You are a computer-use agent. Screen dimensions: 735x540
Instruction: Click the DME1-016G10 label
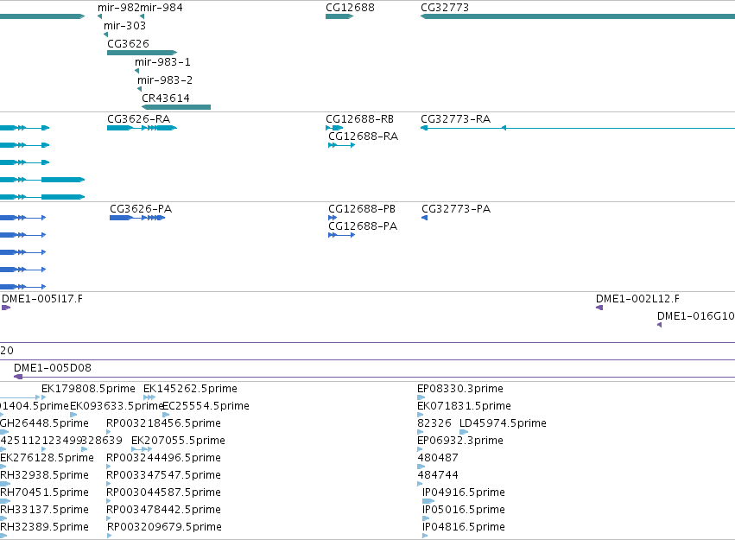695,316
